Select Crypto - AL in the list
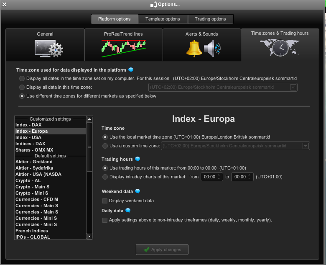 pos(50,180)
